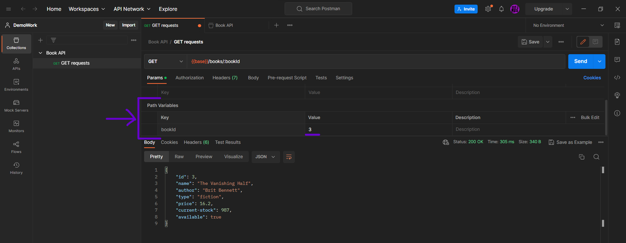Collapse the Book API collection
The height and width of the screenshot is (243, 626).
40,53
